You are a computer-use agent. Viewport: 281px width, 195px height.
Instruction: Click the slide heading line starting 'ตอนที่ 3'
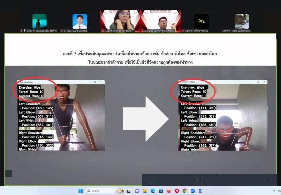[140, 54]
